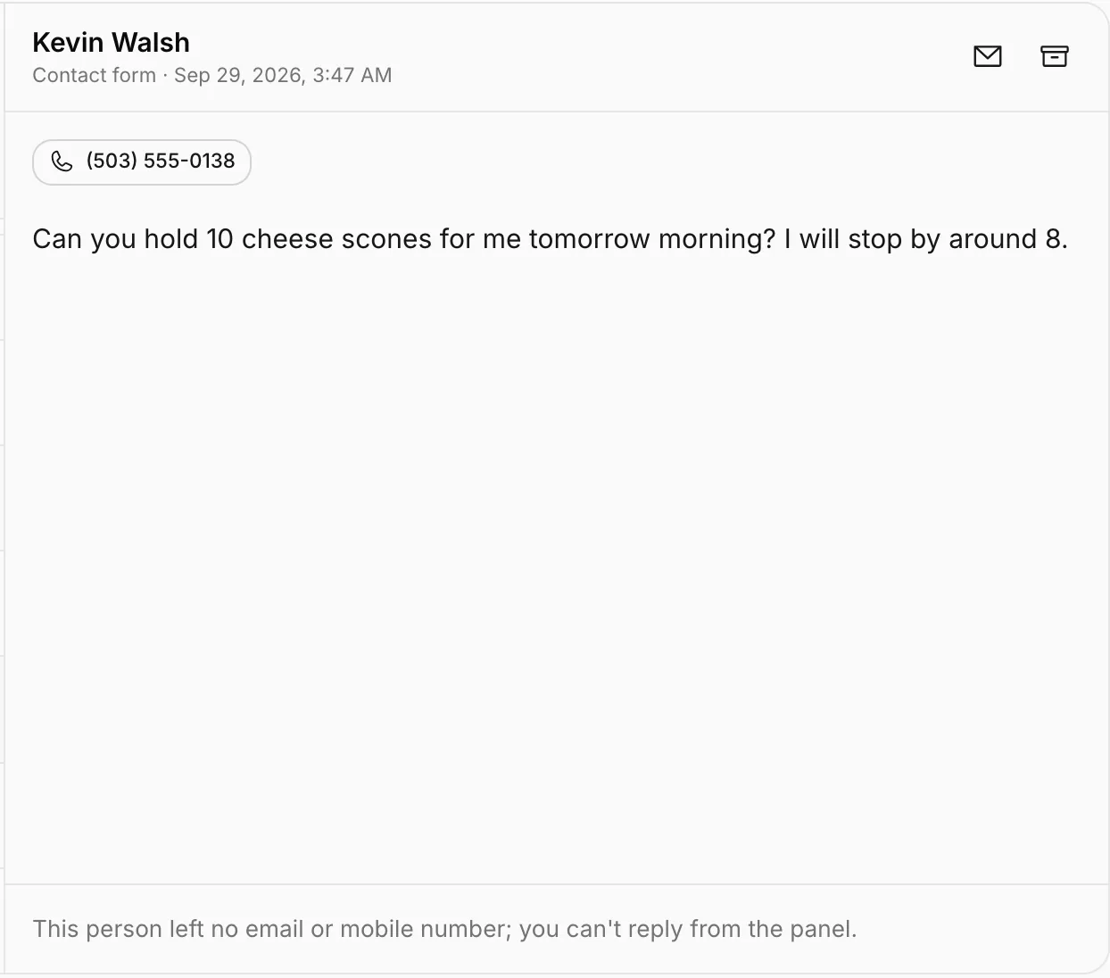Viewport: 1110px width, 978px height.
Task: Move Kevin Walsh's message to the archive
Action: [x=1055, y=56]
